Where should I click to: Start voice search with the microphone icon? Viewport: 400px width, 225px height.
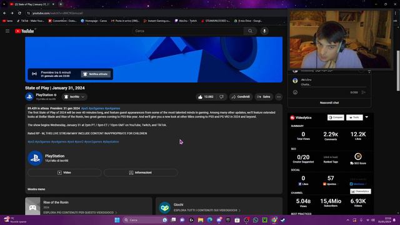(x=264, y=31)
